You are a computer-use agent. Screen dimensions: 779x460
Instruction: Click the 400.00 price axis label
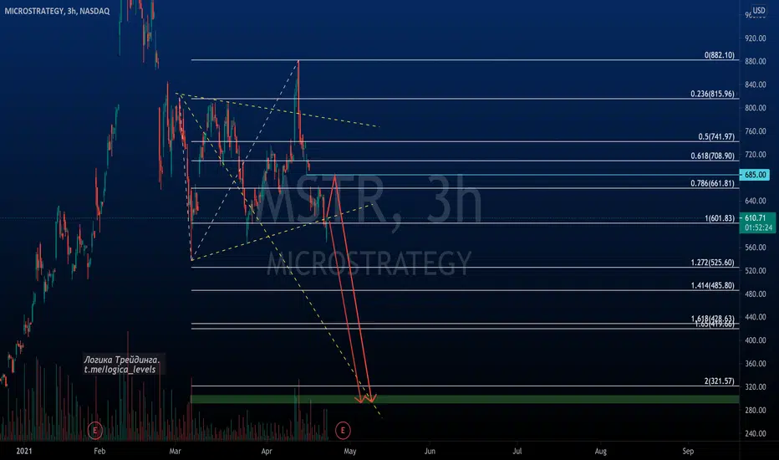click(x=755, y=340)
